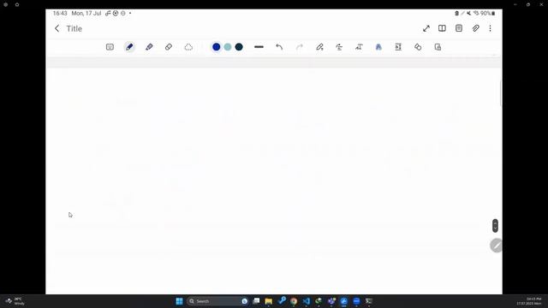This screenshot has height=308, width=548.
Task: Undo the last stroke
Action: [x=279, y=47]
